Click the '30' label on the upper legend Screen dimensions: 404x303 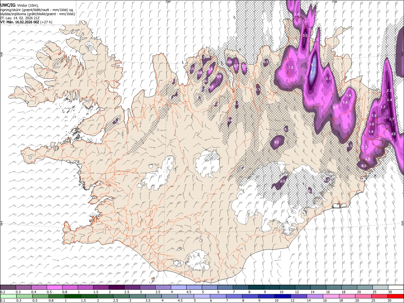[390, 292]
